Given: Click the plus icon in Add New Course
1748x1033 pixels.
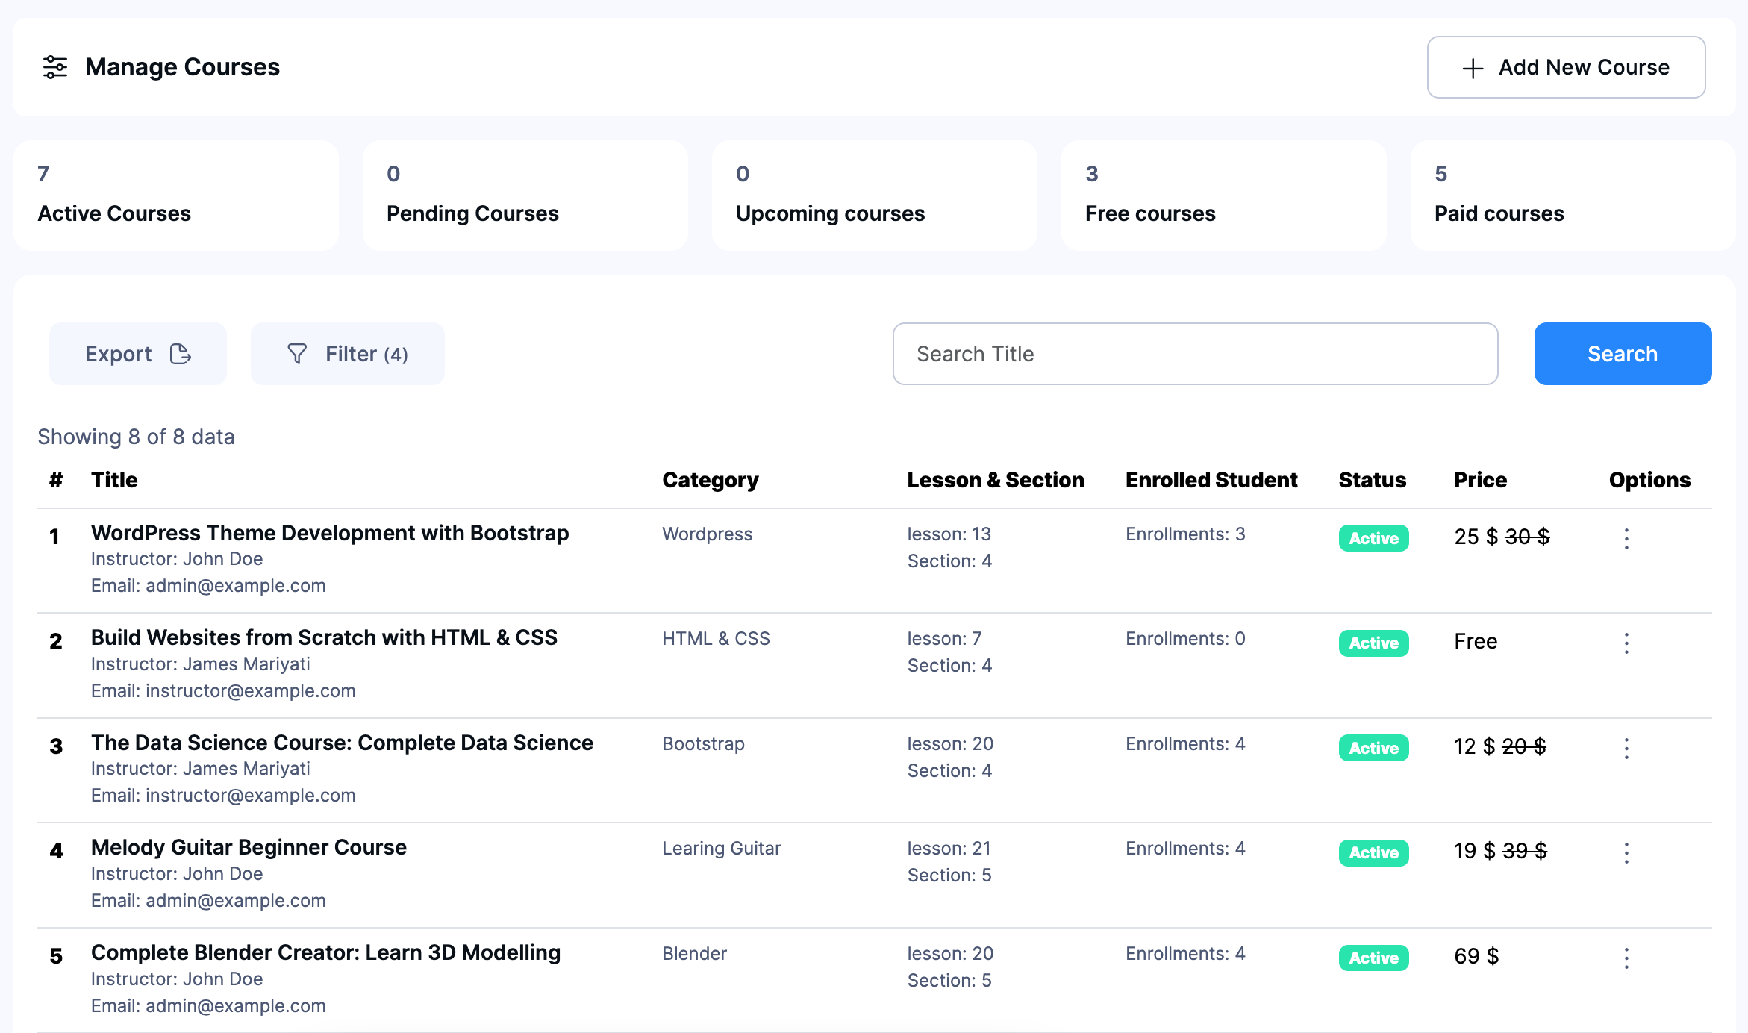Looking at the screenshot, I should click(1471, 67).
